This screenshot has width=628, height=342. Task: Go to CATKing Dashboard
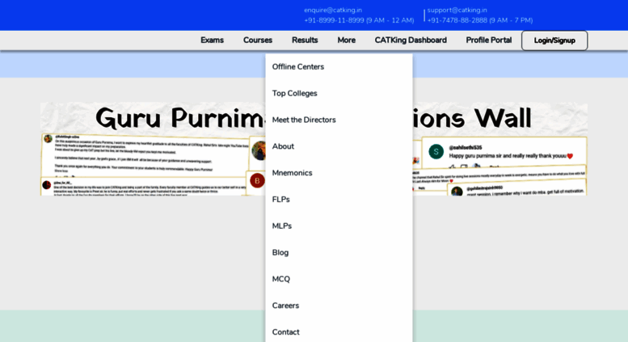tap(411, 40)
